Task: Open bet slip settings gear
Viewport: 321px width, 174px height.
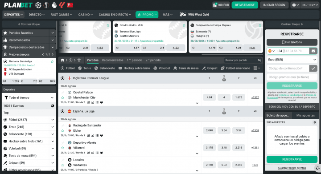Action: (x=315, y=122)
